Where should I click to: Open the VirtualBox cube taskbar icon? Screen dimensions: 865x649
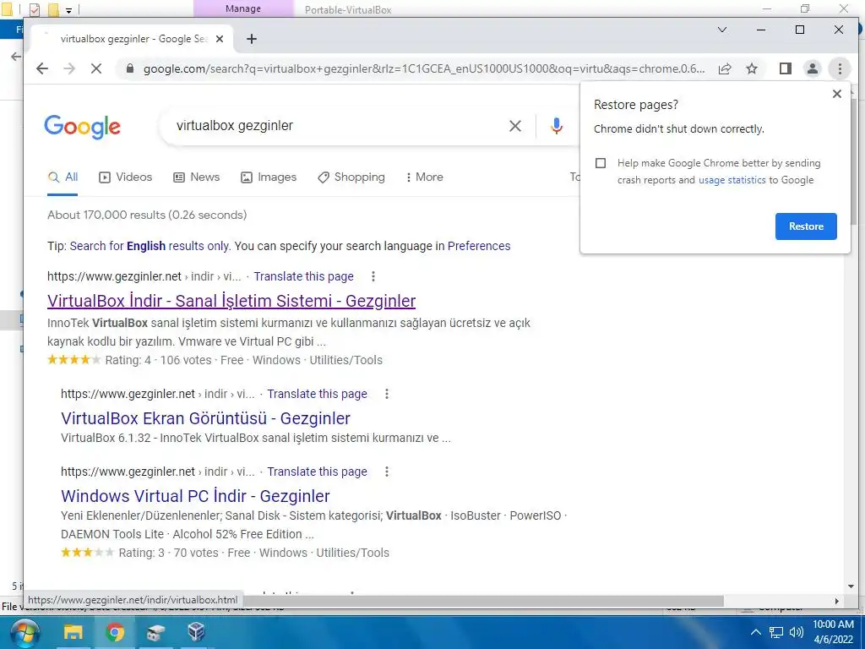[196, 632]
